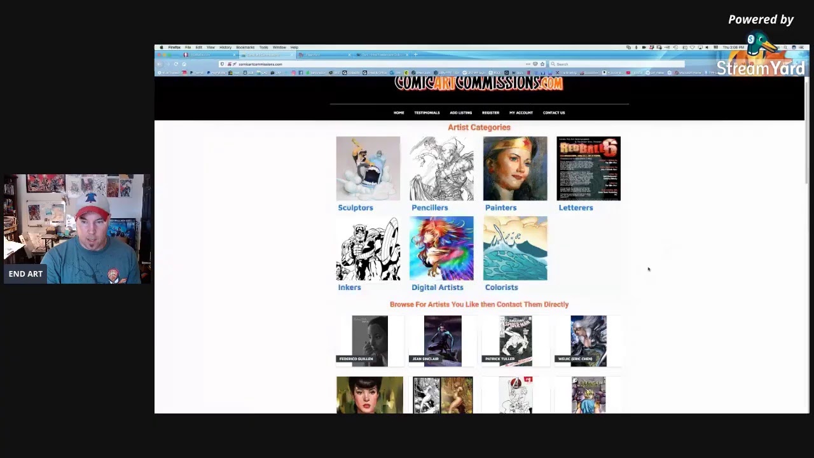814x458 pixels.
Task: Click the Facebook bookmark icon in bookmarks bar
Action: pos(300,73)
